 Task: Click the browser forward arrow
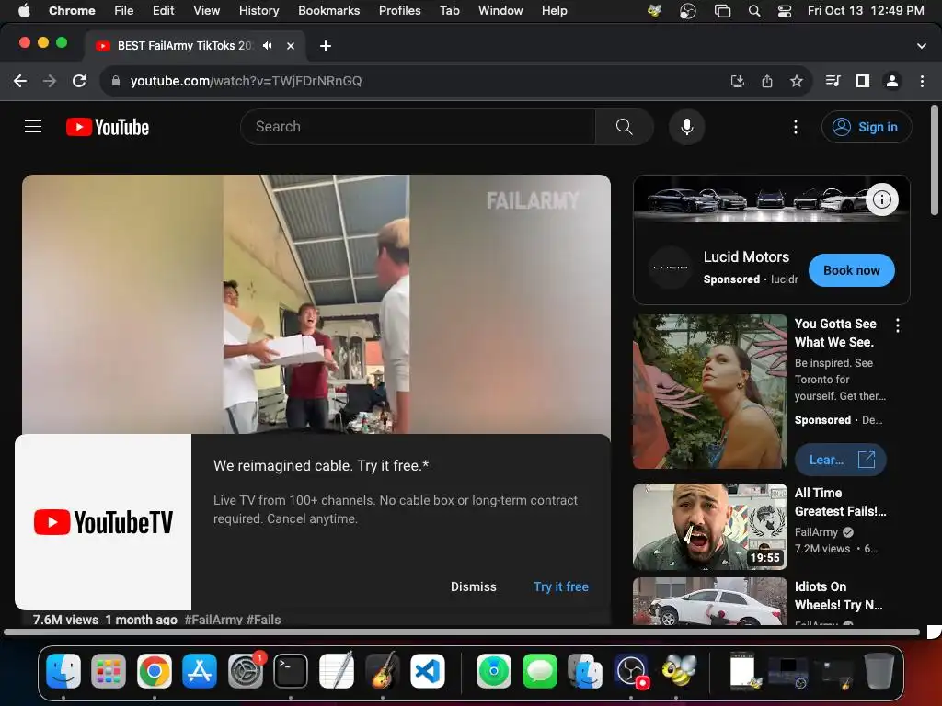(x=50, y=81)
